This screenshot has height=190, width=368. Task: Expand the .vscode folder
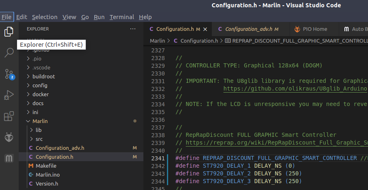pyautogui.click(x=81, y=67)
